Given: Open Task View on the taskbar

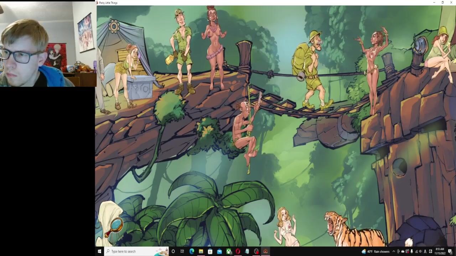Looking at the screenshot, I should [x=182, y=251].
